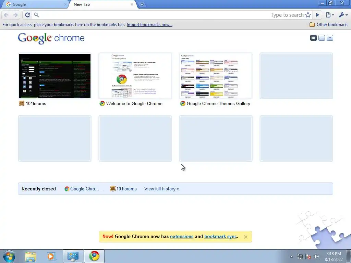The width and height of the screenshot is (351, 263).
Task: Open the Control Panel taskbar item
Action: tap(73, 256)
